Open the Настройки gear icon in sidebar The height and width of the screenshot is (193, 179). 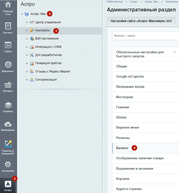point(8,164)
